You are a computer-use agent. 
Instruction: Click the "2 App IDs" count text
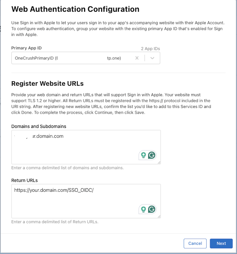150,49
